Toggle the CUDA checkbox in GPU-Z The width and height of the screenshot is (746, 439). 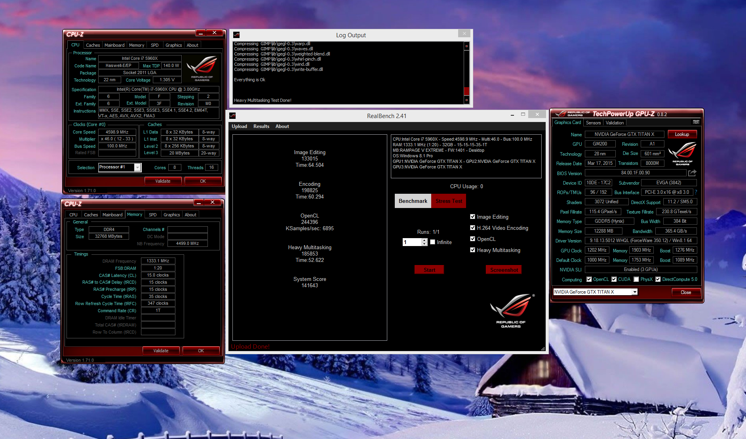(x=614, y=279)
